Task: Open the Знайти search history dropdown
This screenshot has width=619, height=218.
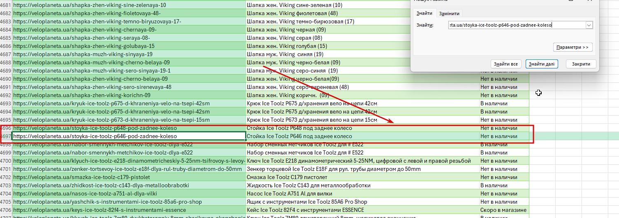Action: pos(589,25)
